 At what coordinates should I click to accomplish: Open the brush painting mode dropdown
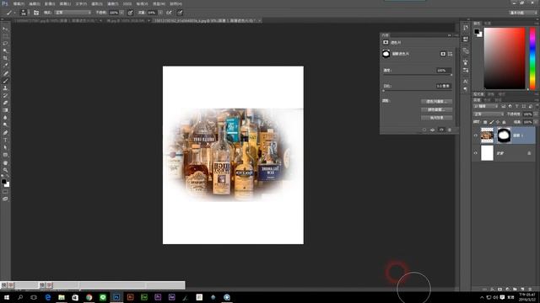73,13
